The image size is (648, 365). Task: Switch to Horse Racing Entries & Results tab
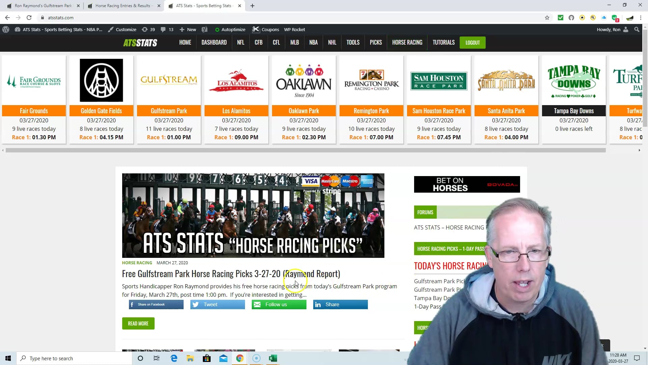click(124, 6)
